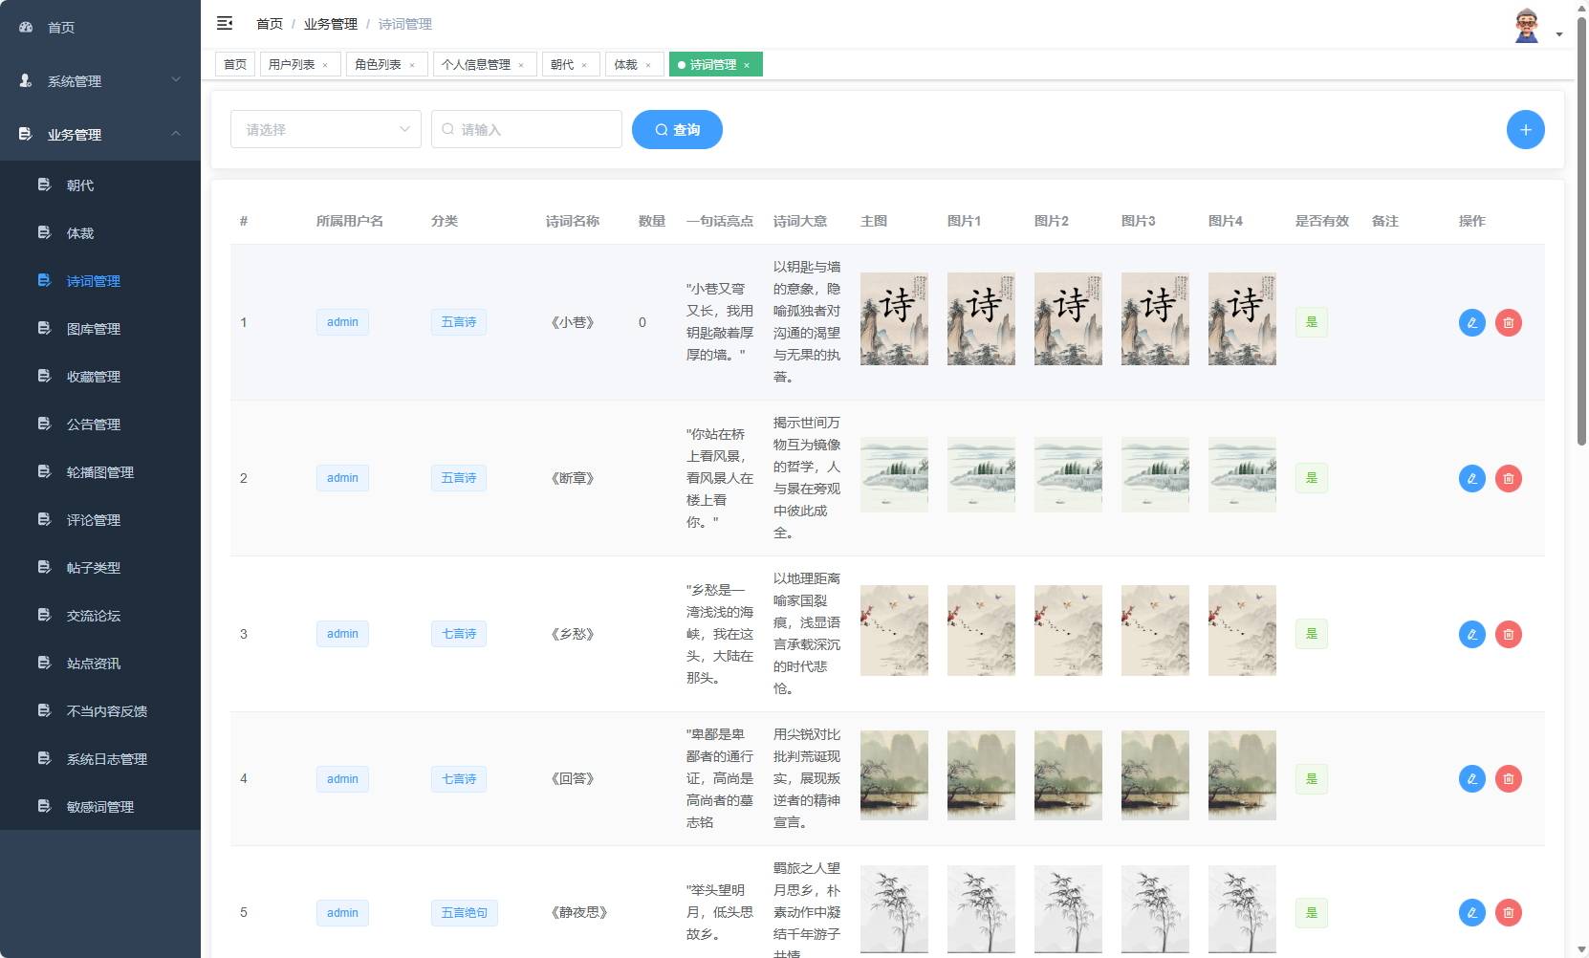Close the 个人信息管理 tab
Image resolution: width=1589 pixels, height=958 pixels.
click(x=521, y=66)
